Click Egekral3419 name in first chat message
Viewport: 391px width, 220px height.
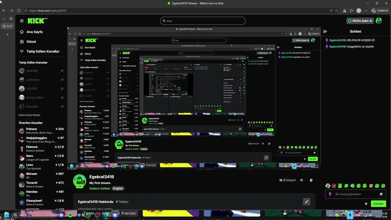click(x=337, y=40)
